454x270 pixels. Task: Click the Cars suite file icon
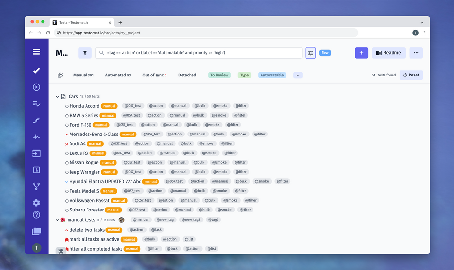point(63,97)
